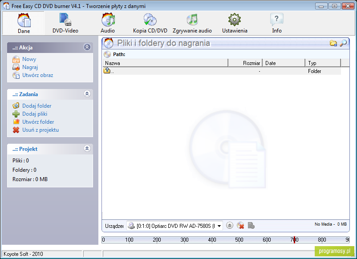Click the Utwórz folder link
The width and height of the screenshot is (357, 259).
tap(38, 122)
